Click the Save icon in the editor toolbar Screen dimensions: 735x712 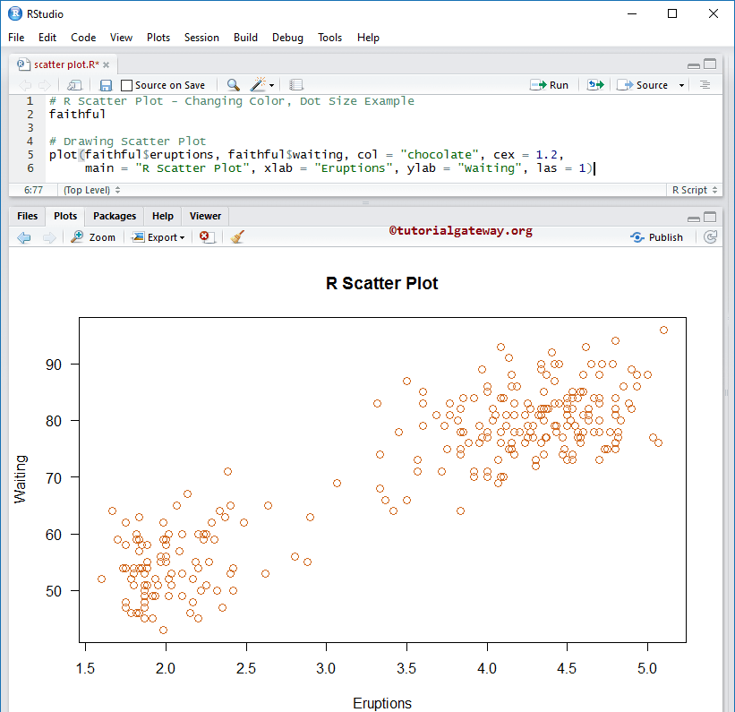coord(105,85)
